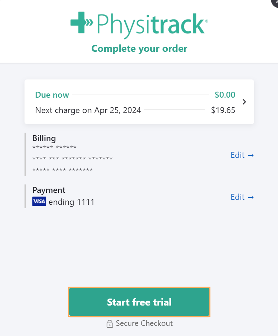Click the $0.00 due now amount
This screenshot has width=278, height=336.
(225, 95)
